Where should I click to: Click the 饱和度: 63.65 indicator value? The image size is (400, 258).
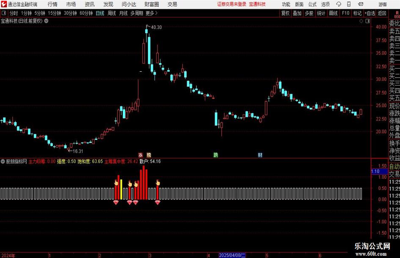[x=90, y=161]
